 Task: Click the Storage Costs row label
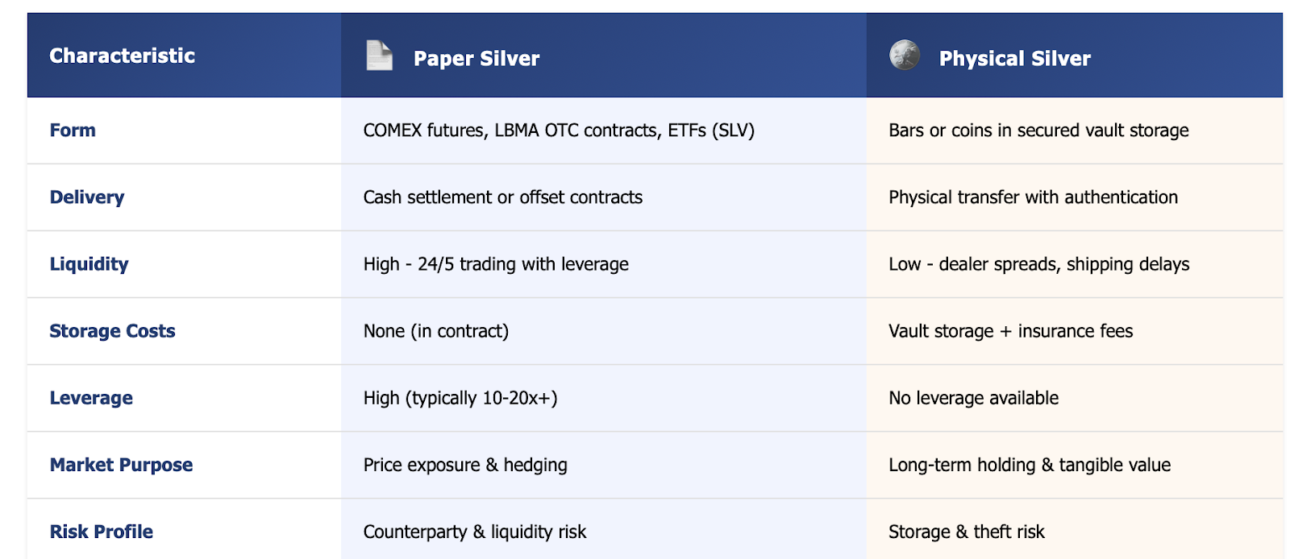click(x=112, y=331)
